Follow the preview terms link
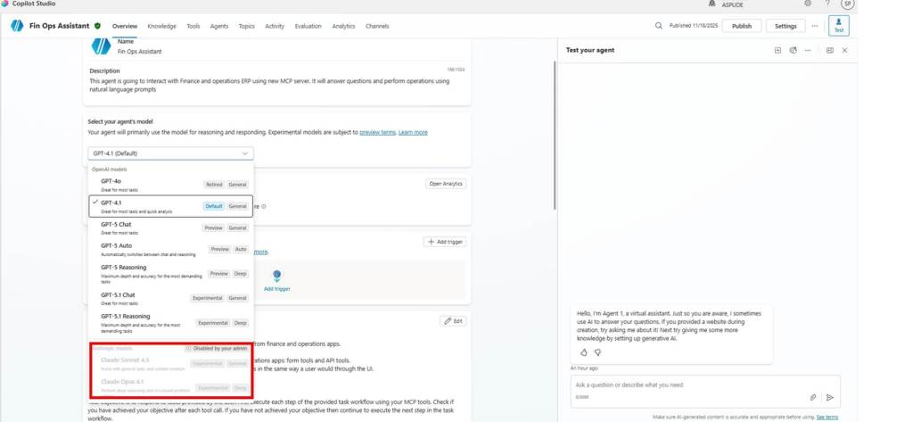Screen dimensions: 913x422 pos(377,132)
